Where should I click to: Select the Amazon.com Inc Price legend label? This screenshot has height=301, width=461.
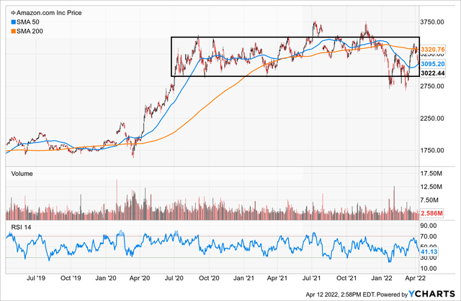[x=49, y=13]
